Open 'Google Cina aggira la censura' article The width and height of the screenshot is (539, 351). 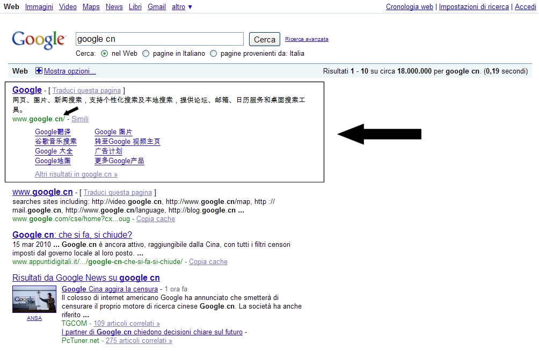[x=110, y=289]
